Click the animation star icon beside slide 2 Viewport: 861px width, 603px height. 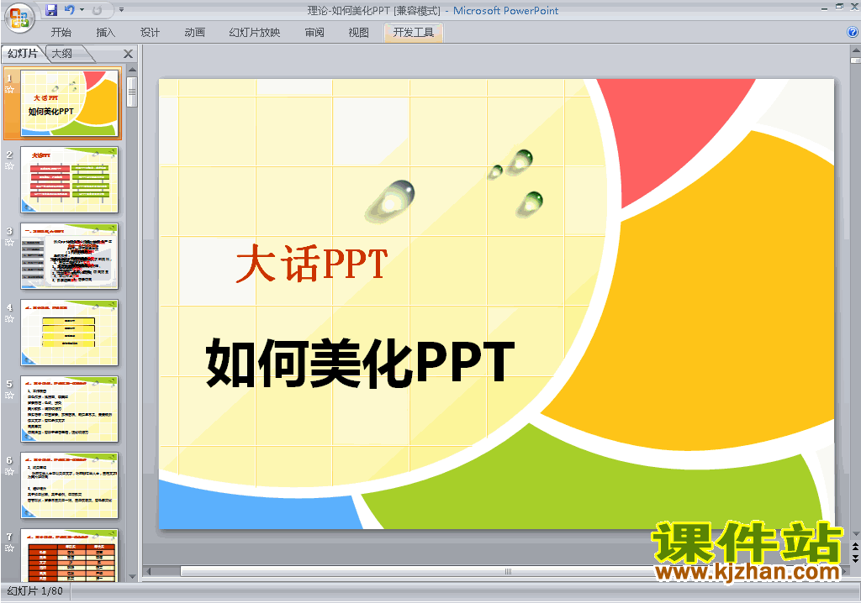(x=9, y=165)
